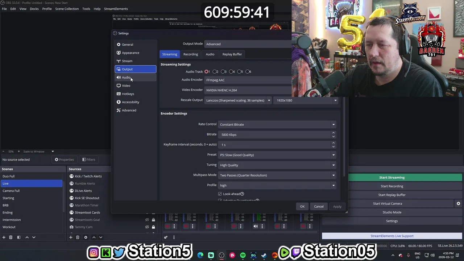Click the Look-ahead help question icon

click(242, 194)
